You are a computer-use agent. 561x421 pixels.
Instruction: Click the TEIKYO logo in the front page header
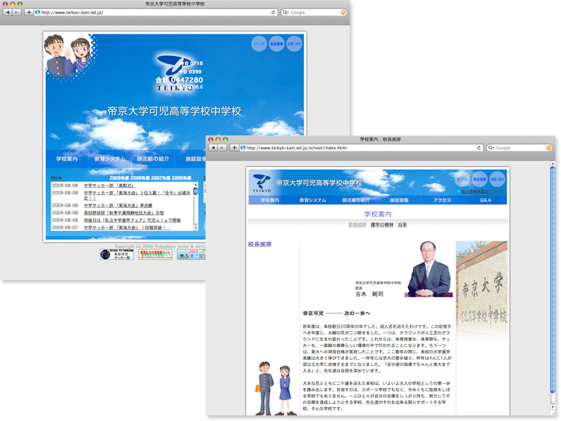point(262,182)
